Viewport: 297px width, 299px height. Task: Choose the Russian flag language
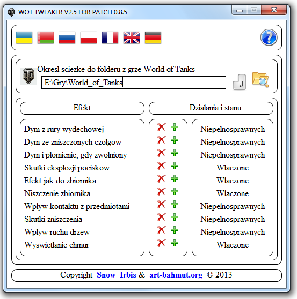[x=67, y=38]
